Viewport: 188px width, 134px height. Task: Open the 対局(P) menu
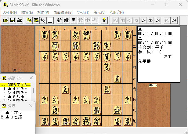(43, 12)
